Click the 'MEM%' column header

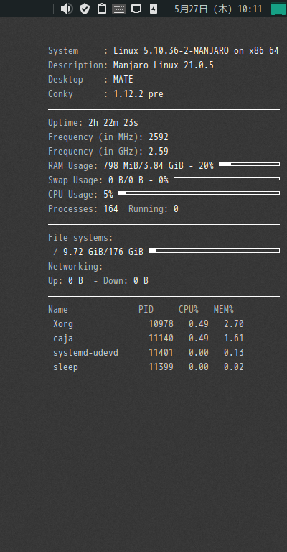pos(224,310)
